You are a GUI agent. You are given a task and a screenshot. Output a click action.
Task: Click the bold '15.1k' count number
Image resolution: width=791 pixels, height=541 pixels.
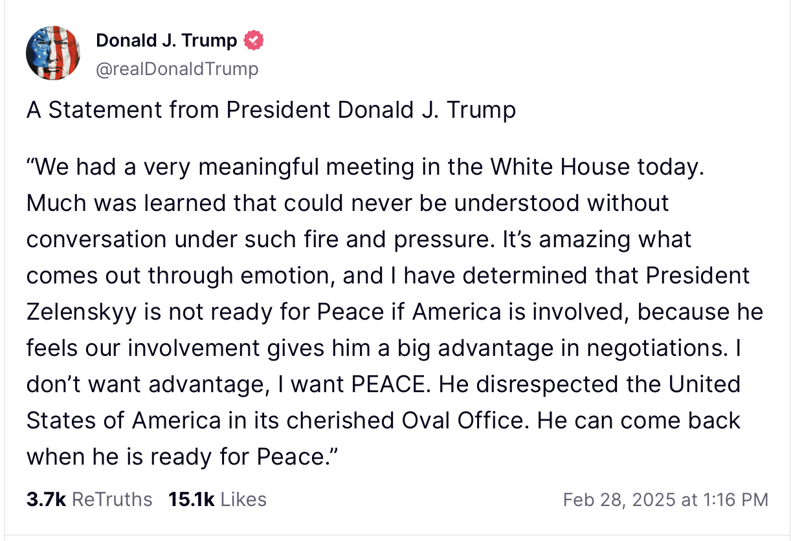191,500
